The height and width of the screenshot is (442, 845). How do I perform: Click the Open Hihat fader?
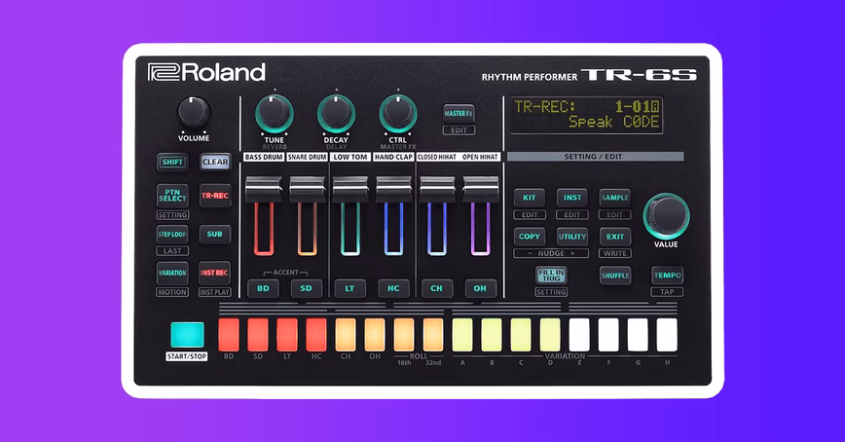coord(481,190)
